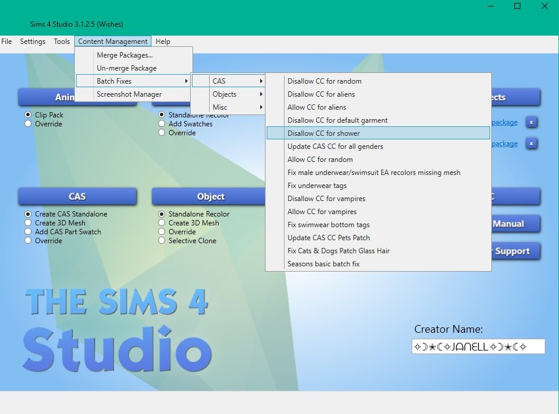Close the Content Management menu

click(x=113, y=42)
